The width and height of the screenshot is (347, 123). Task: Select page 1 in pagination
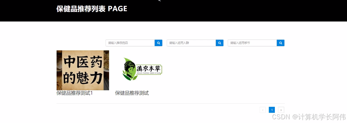point(272,110)
